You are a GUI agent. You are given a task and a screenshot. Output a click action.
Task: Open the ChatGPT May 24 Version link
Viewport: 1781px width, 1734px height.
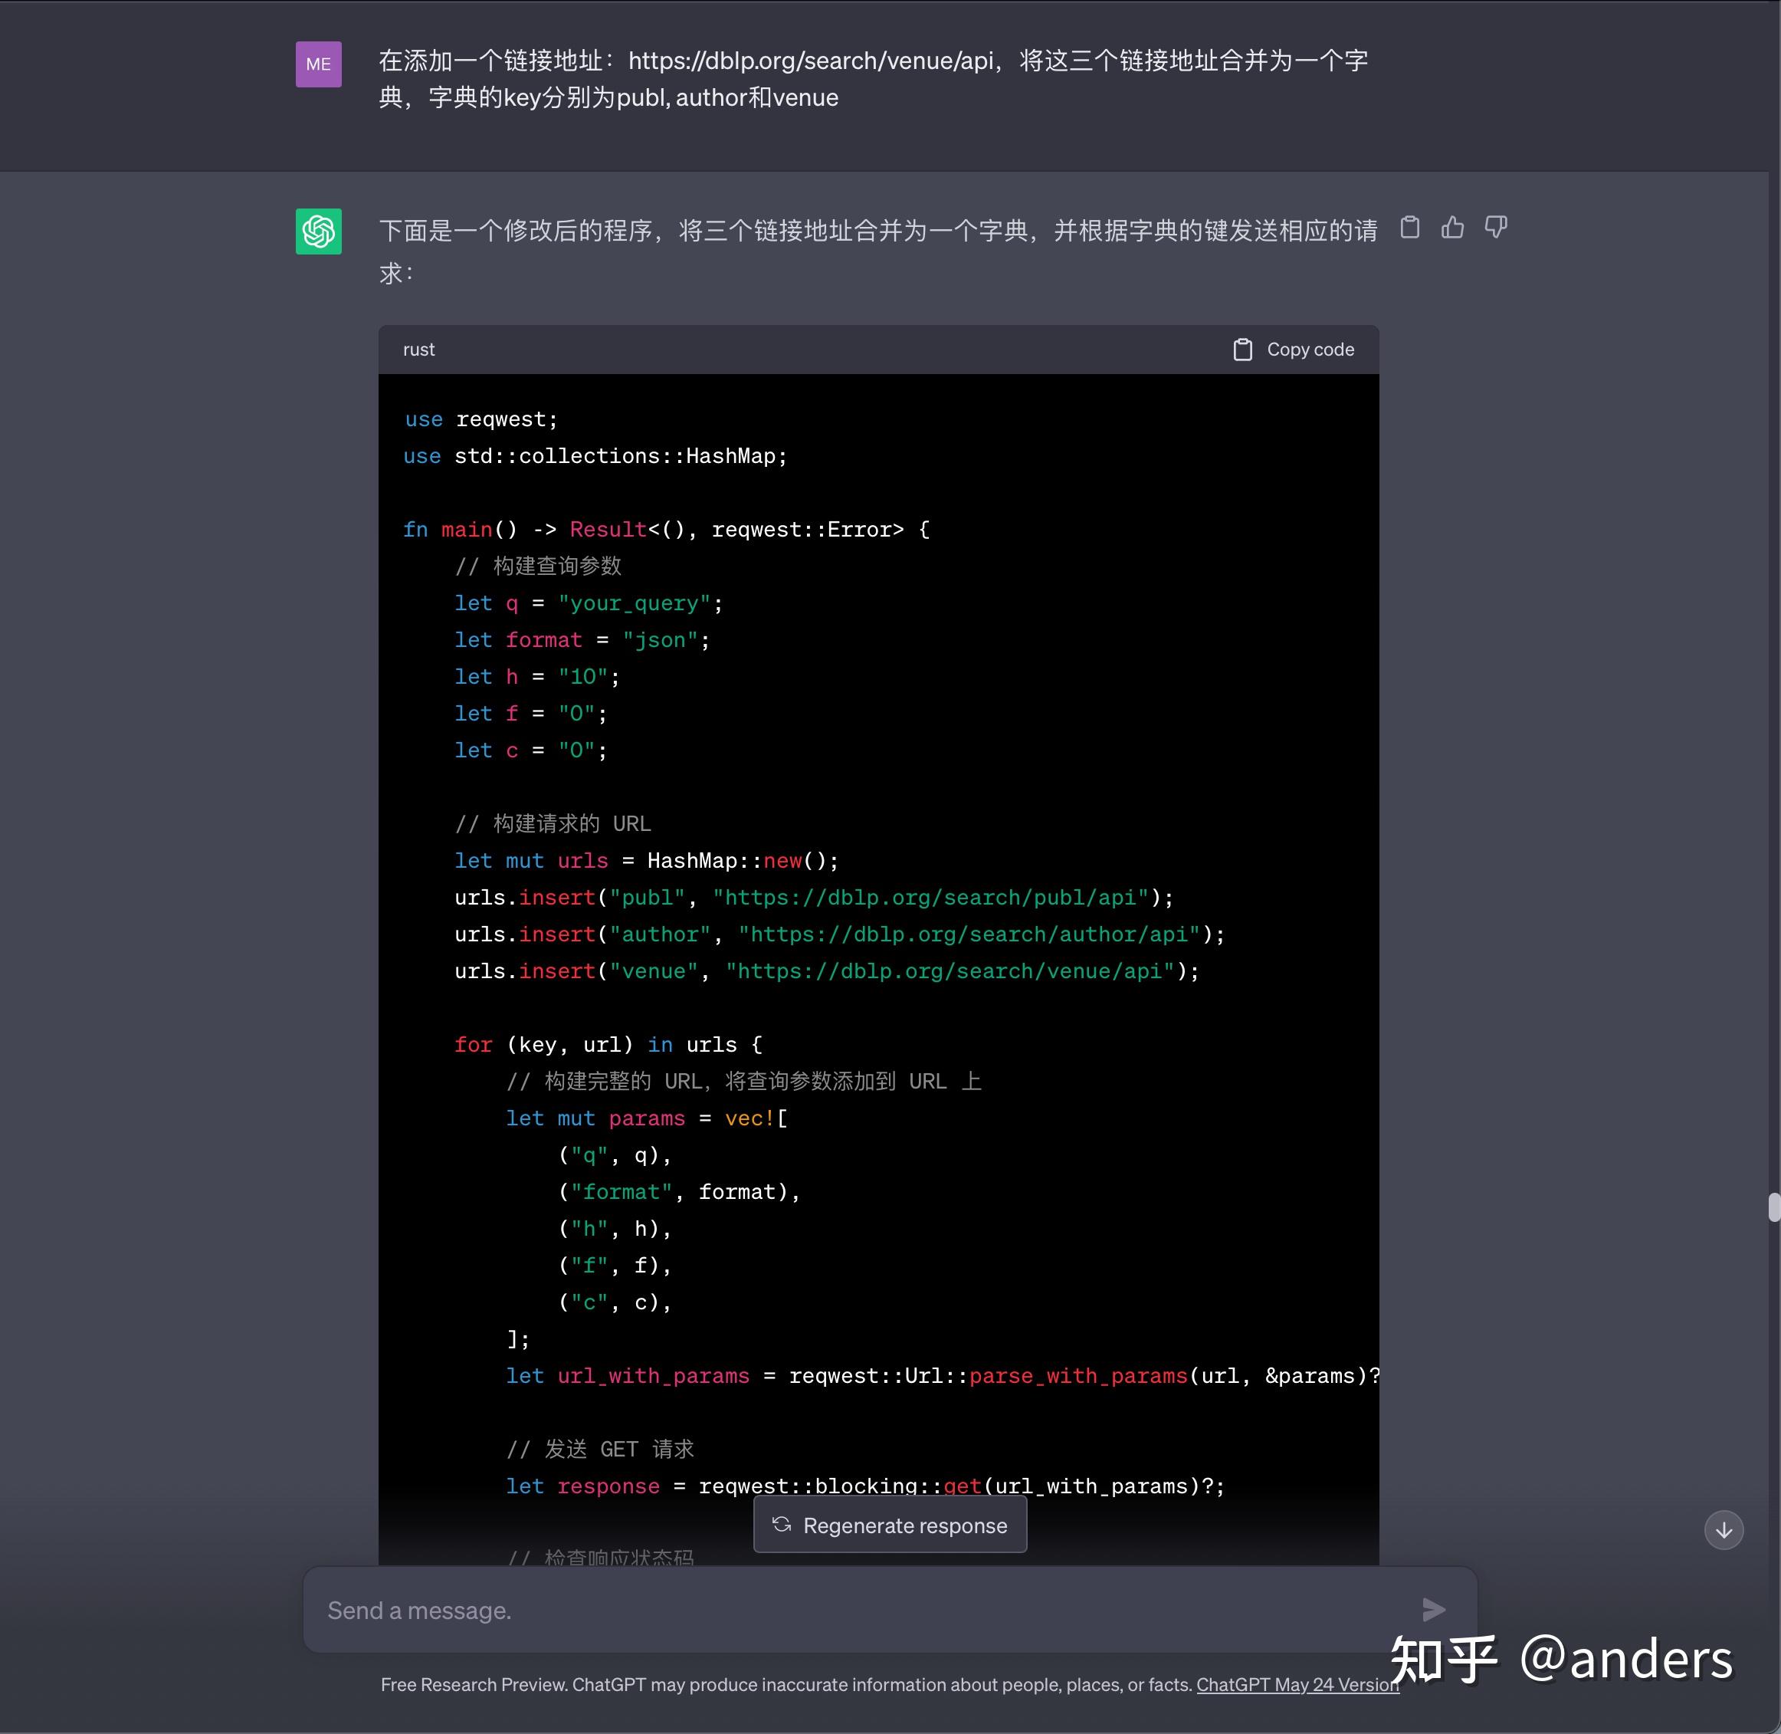tap(1297, 1685)
